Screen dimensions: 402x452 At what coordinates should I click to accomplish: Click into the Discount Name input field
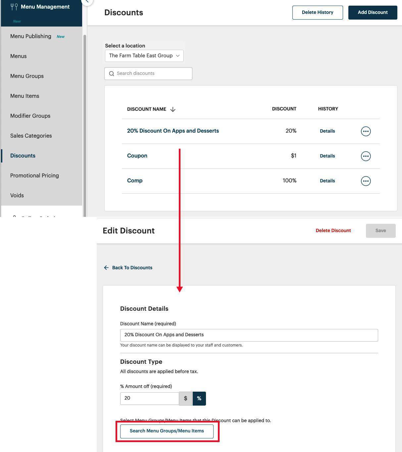[x=249, y=335]
